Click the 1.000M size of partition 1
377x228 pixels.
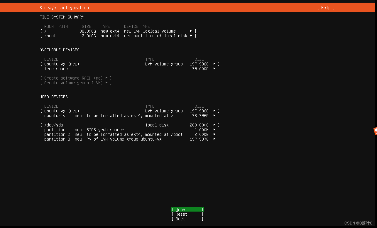(202, 130)
